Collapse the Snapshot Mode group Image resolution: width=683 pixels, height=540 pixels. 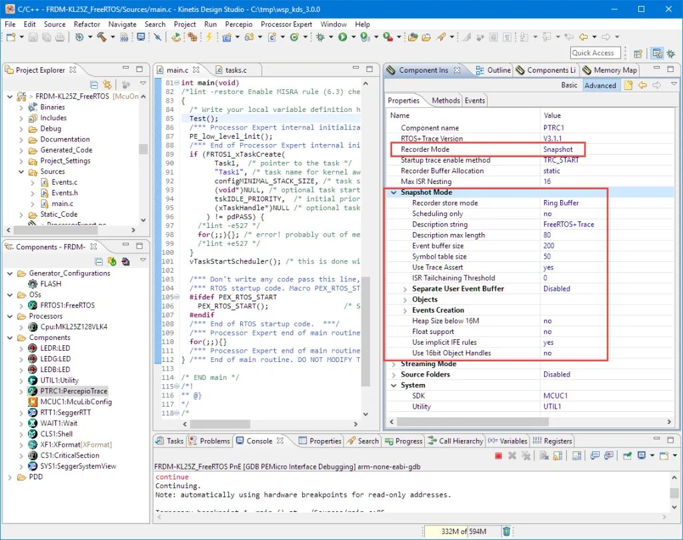(394, 193)
